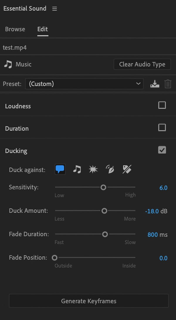Select the Music duck-against icon

[x=77, y=169]
